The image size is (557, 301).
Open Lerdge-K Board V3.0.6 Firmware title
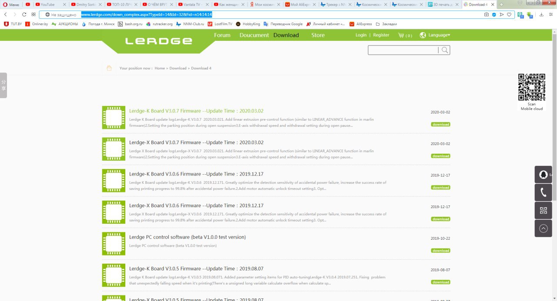click(x=196, y=174)
